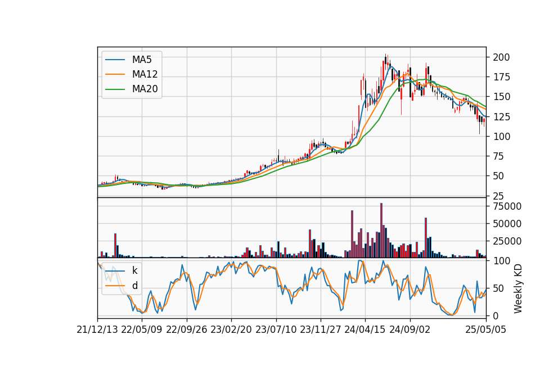Click the MA12 legend label
Viewport: 540px width, 388px height.
(145, 74)
